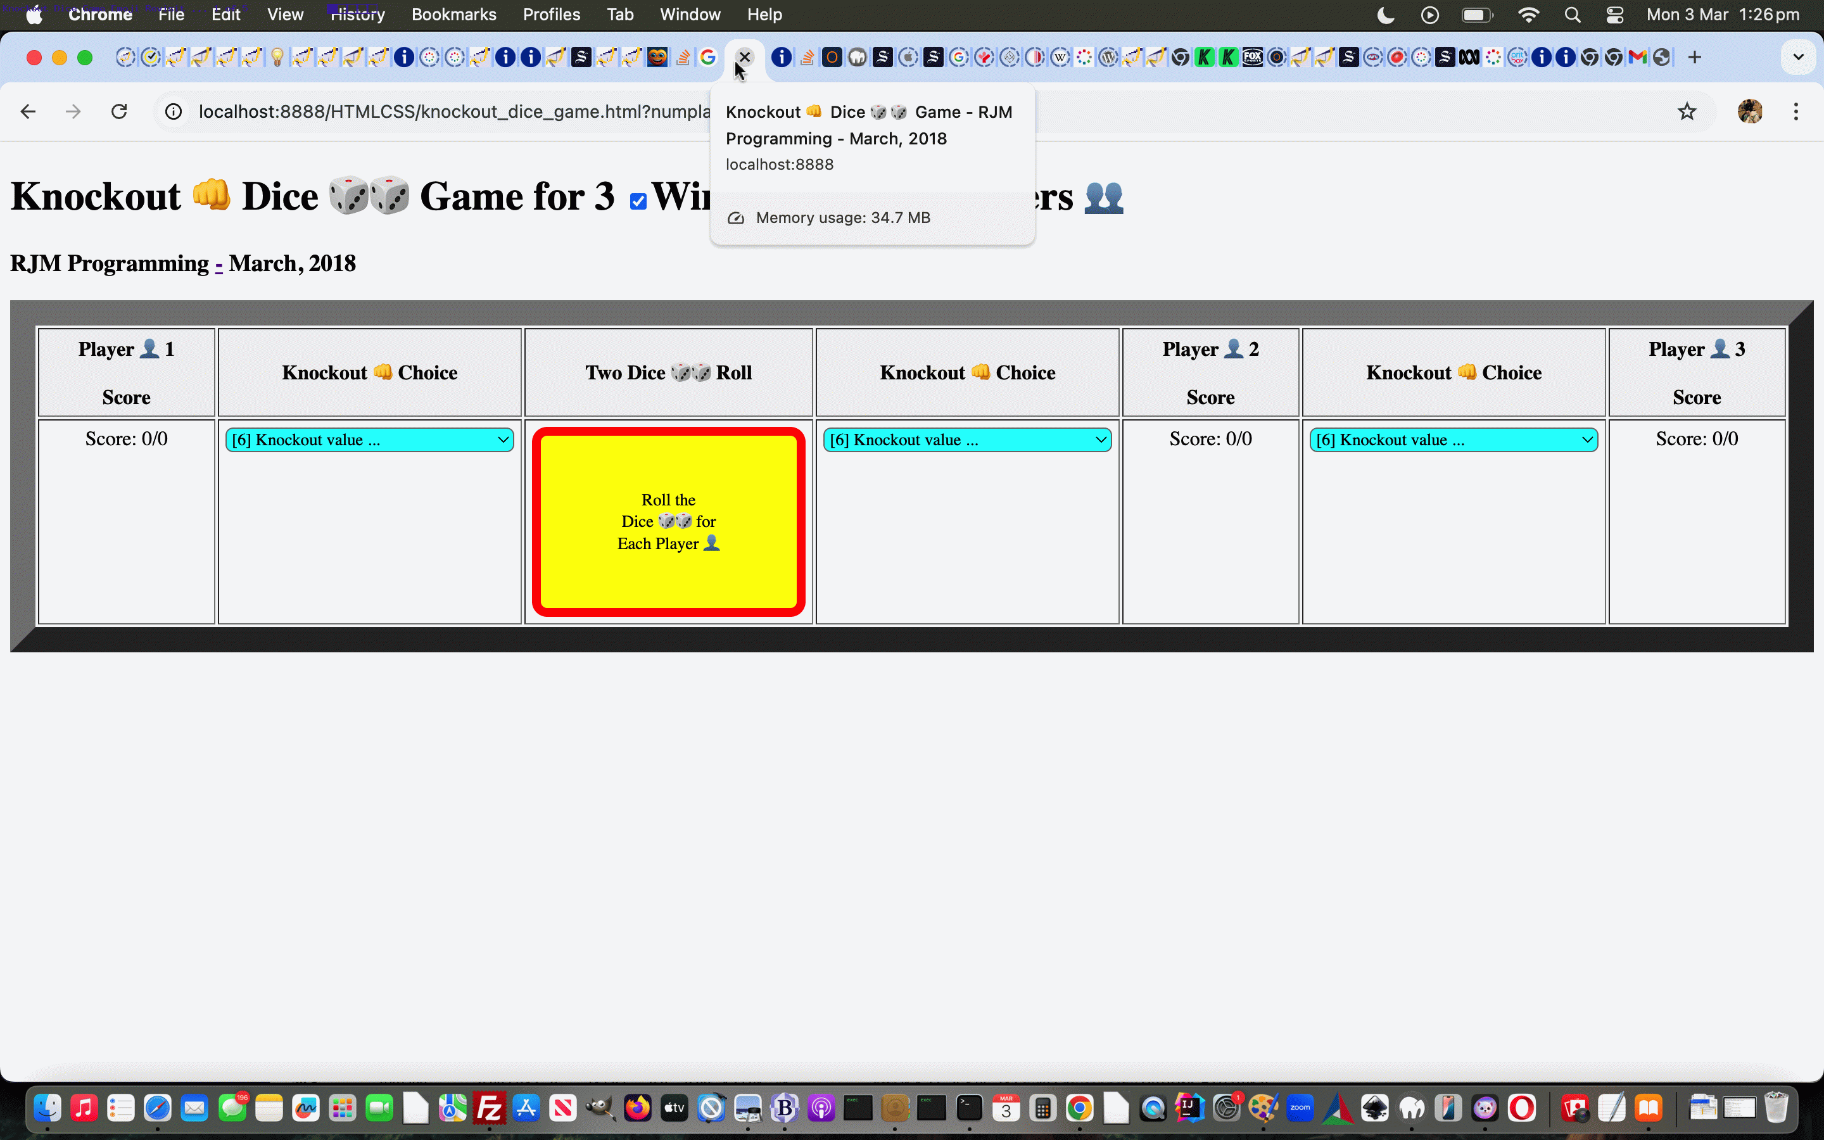Switch to the Gmail tab

1637,57
